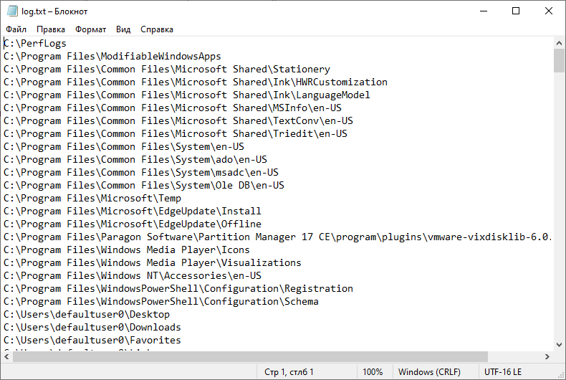Click the Paragon Software Partition Manager line

coord(278,237)
